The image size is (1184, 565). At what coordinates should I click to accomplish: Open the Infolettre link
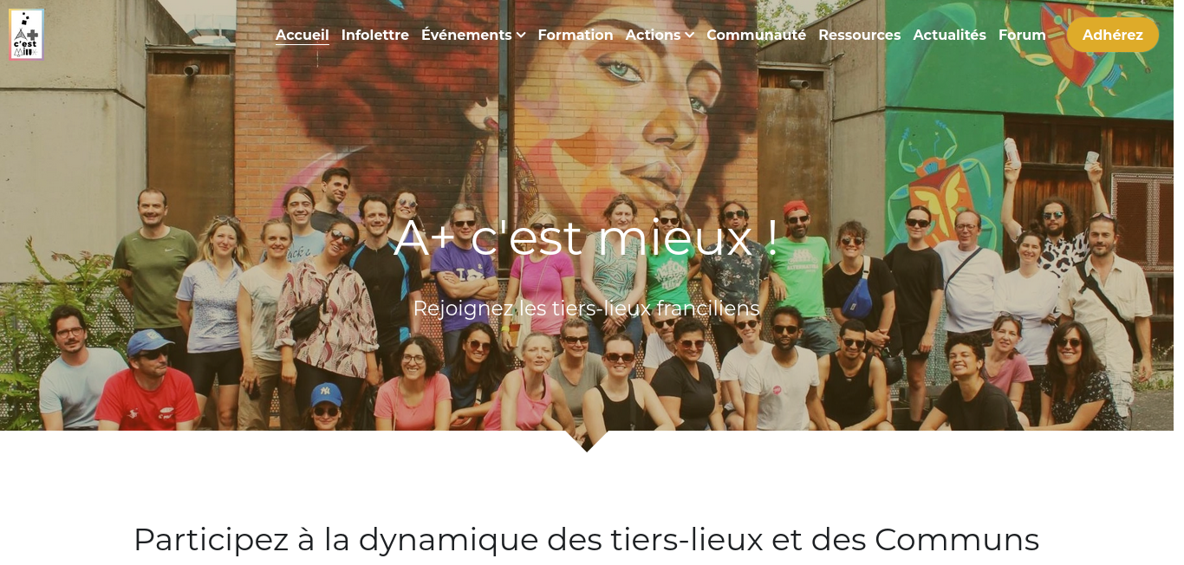coord(375,36)
